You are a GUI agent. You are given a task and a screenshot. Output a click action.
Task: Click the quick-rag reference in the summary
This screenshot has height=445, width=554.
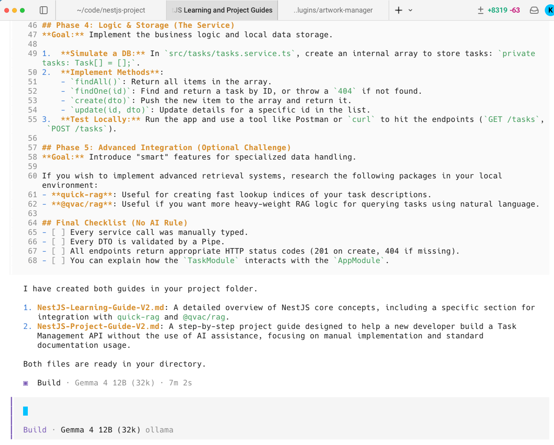[138, 317]
